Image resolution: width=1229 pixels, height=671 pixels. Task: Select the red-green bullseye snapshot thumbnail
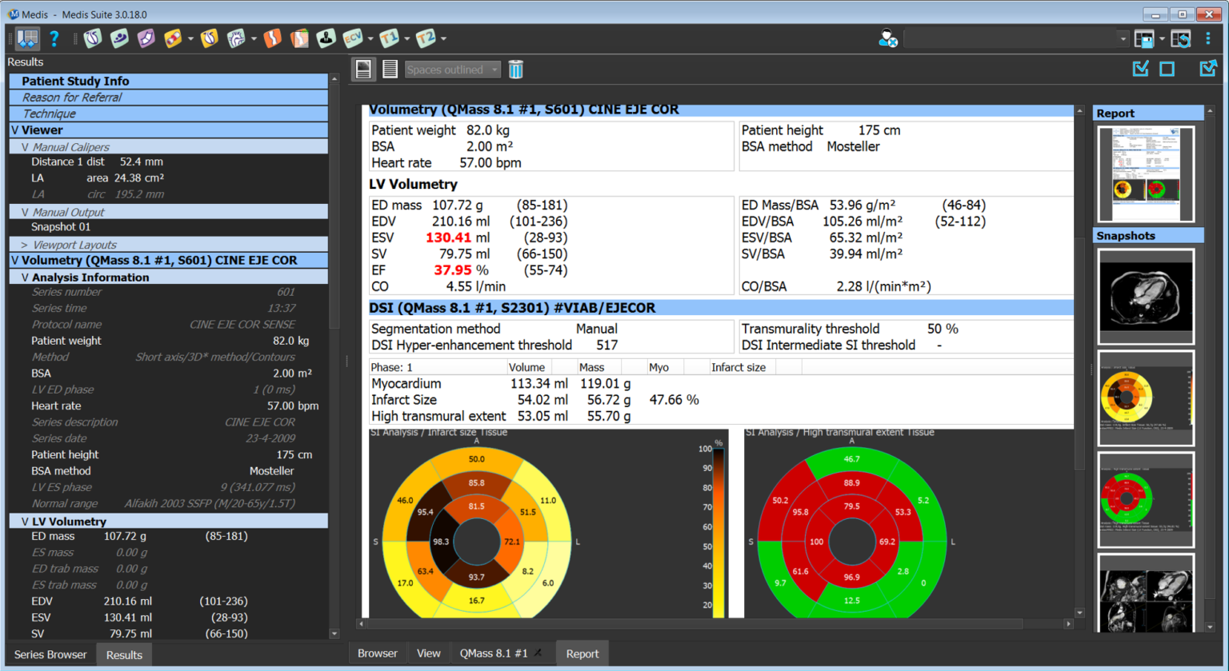(1146, 499)
